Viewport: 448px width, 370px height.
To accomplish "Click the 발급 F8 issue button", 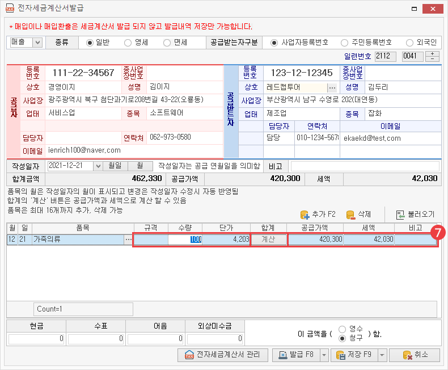I will (296, 355).
